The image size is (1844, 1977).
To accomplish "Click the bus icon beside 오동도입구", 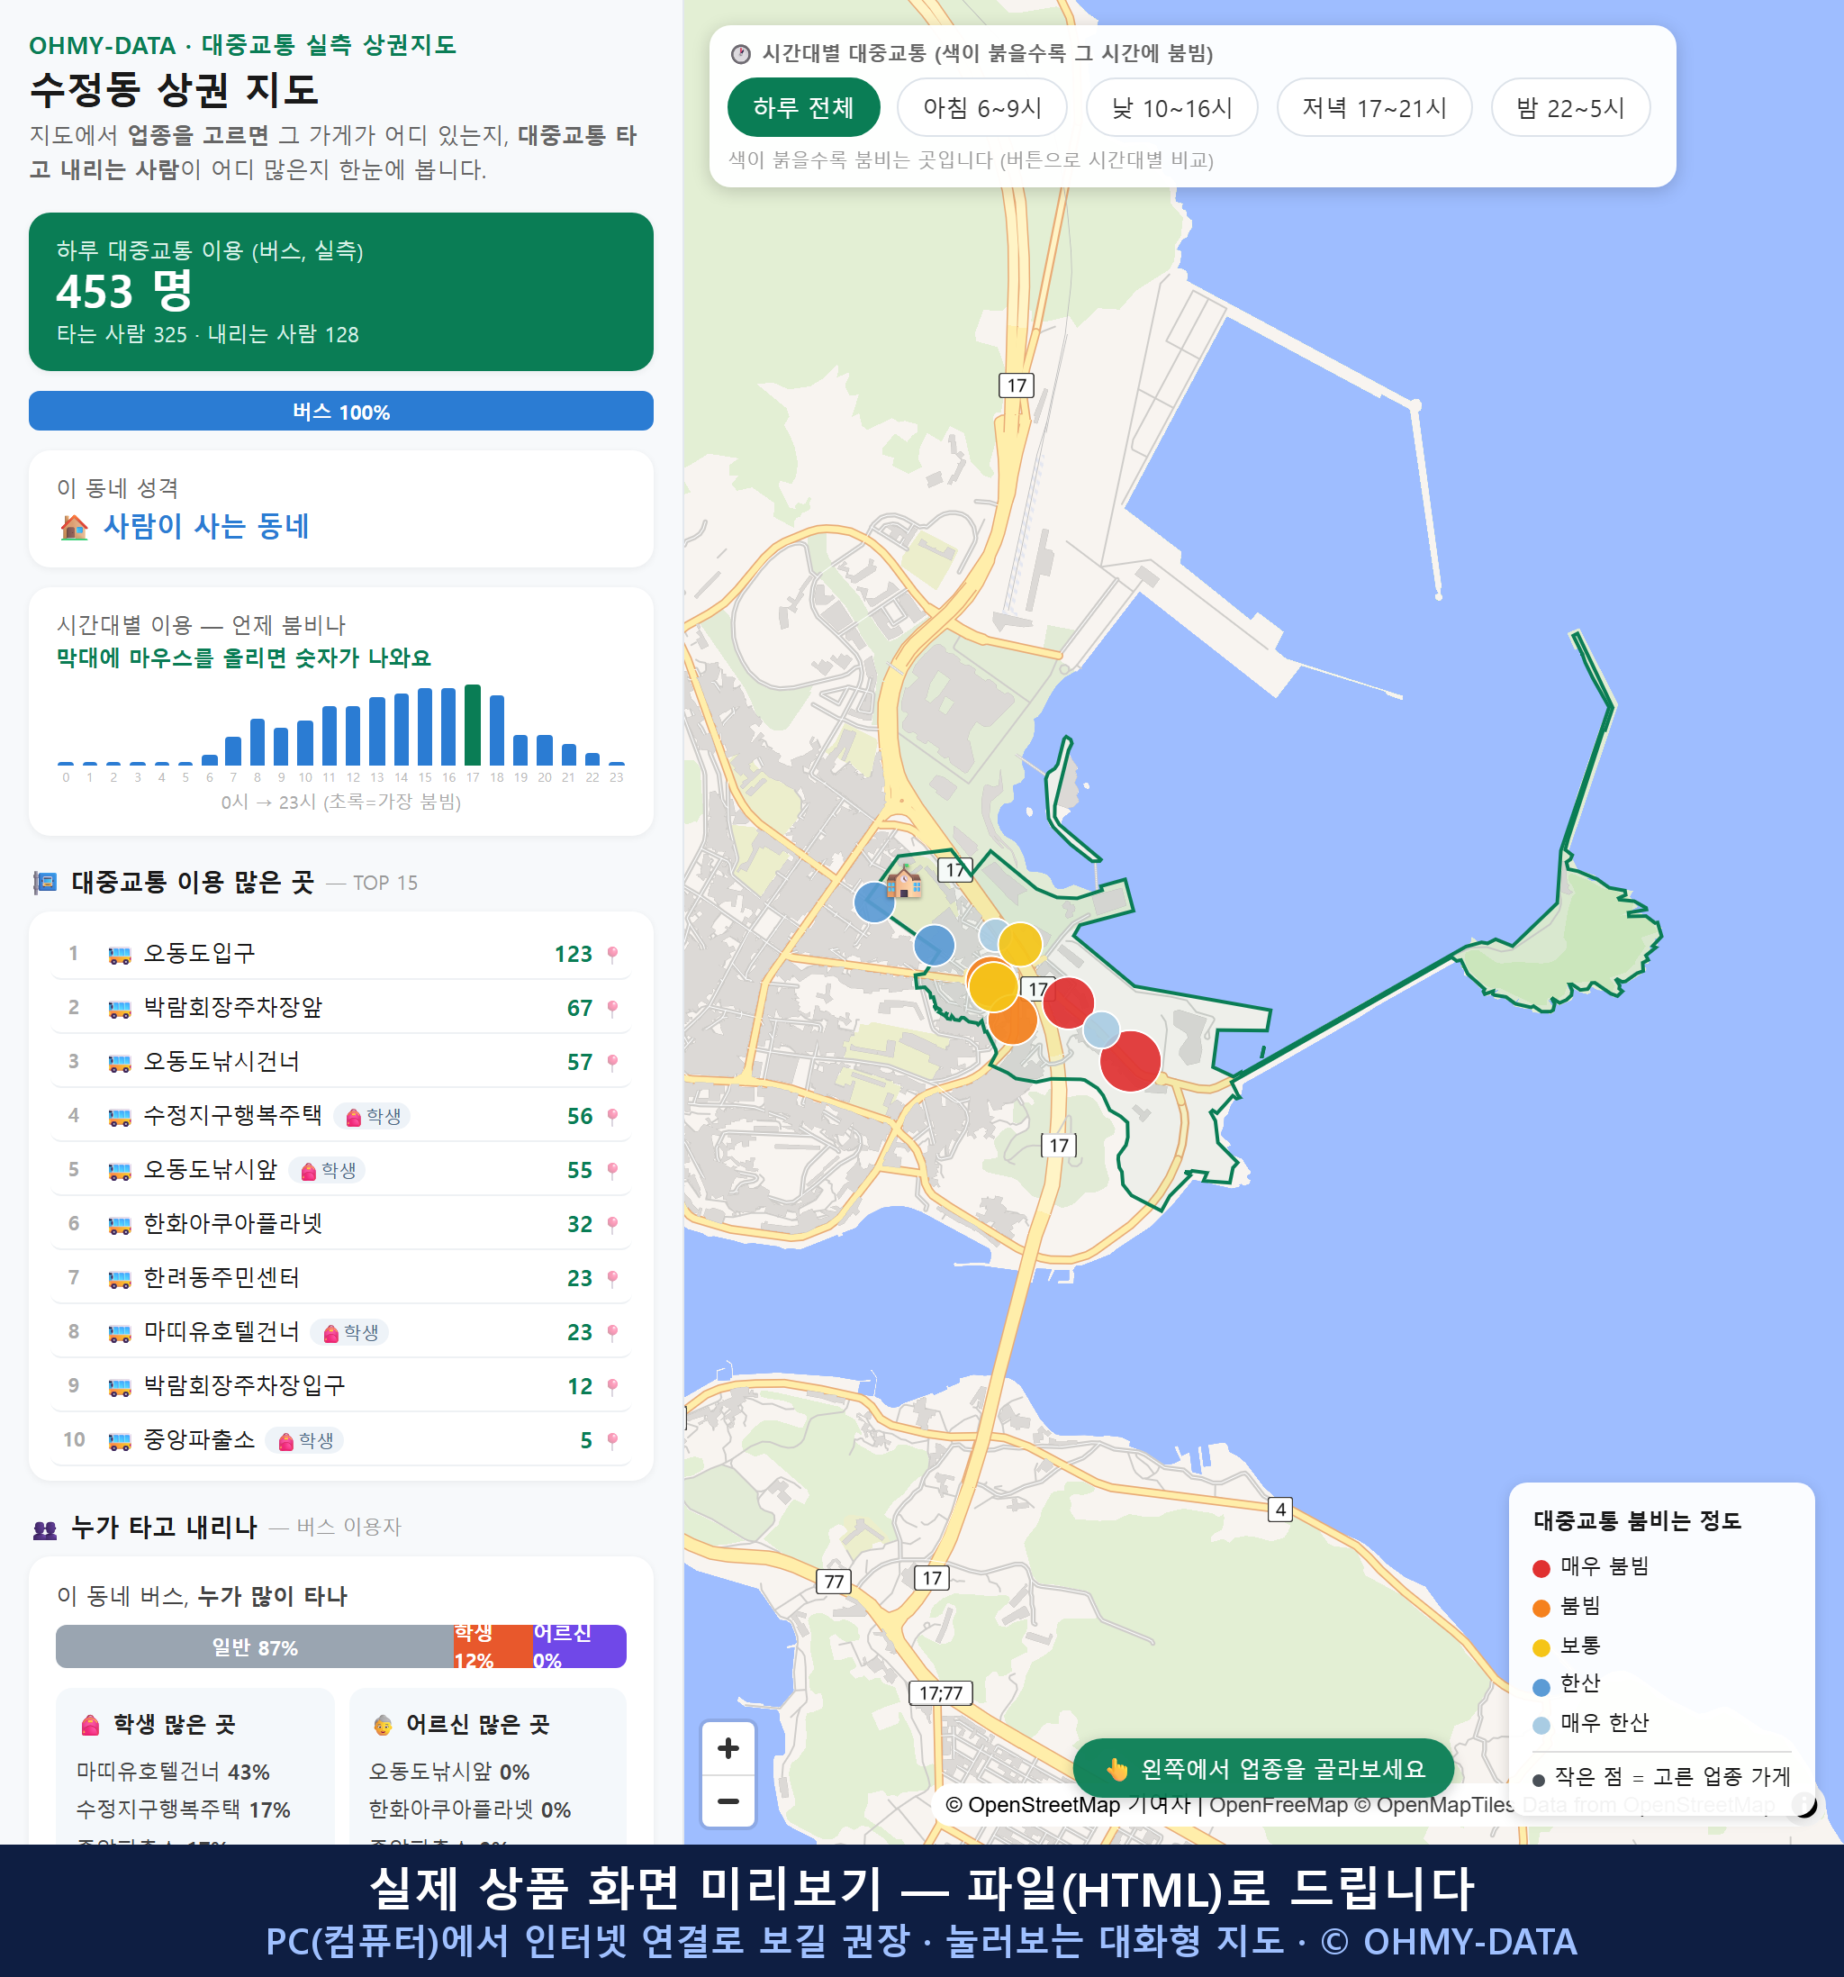I will point(119,955).
